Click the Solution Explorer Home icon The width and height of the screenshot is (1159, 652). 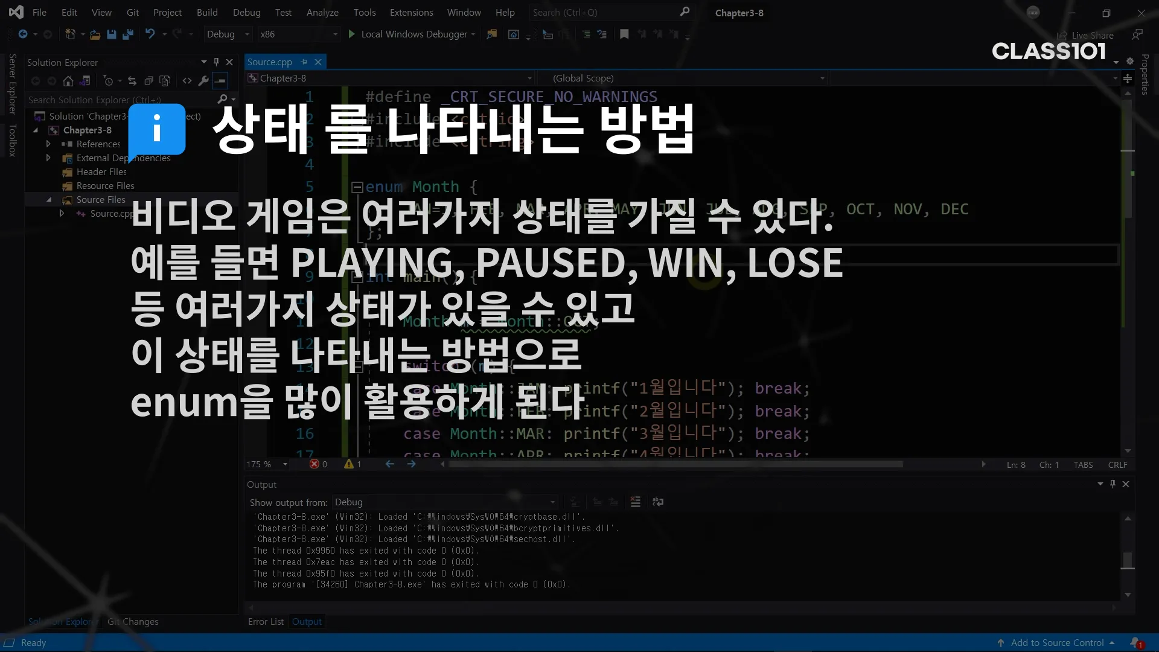pyautogui.click(x=68, y=81)
